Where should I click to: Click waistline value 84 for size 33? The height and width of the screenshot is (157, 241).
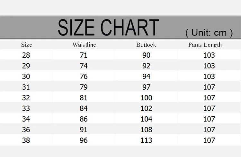(x=84, y=108)
